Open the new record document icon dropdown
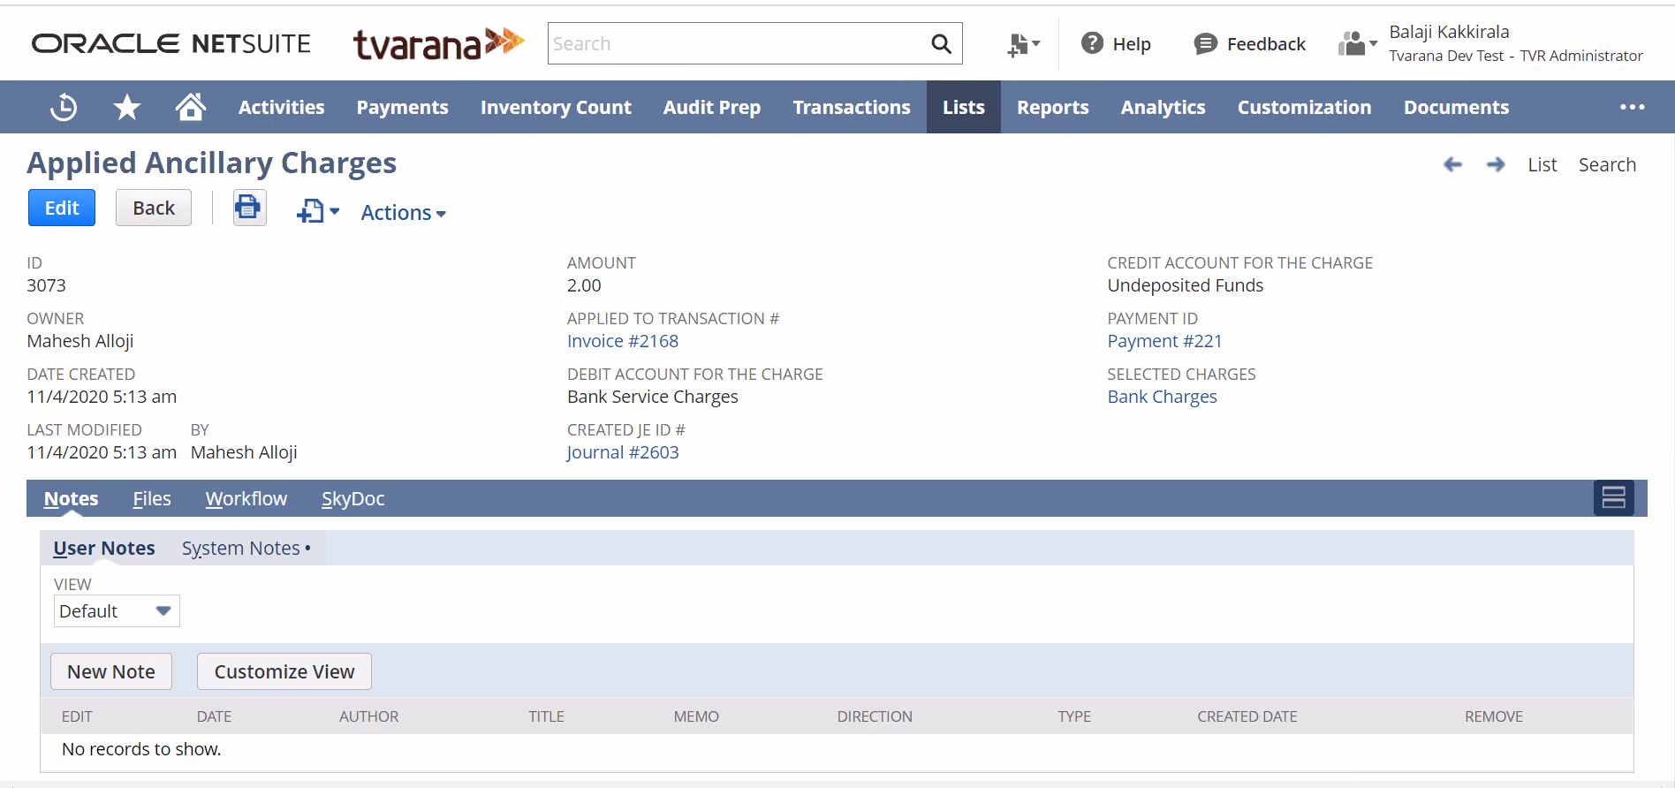 [318, 211]
